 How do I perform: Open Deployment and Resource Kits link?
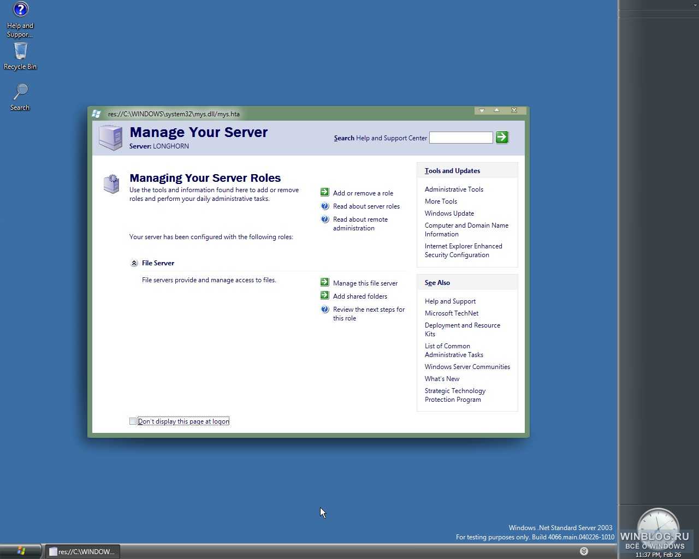point(463,330)
